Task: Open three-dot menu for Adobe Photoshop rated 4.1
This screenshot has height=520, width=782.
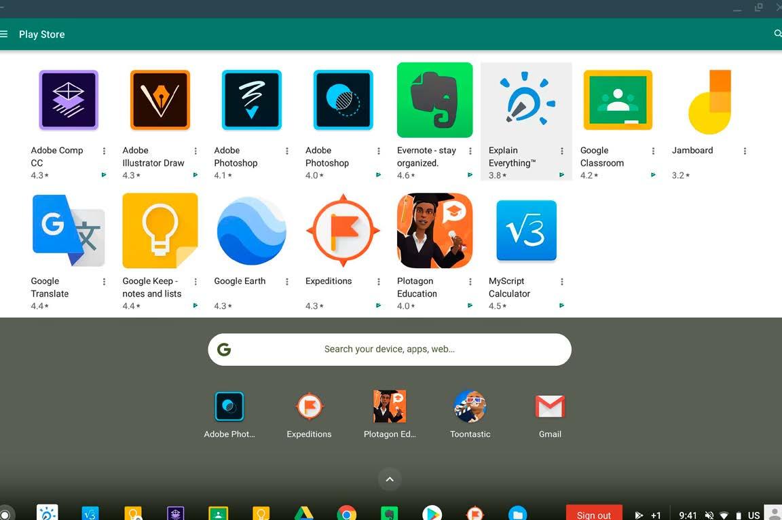Action: tap(287, 151)
